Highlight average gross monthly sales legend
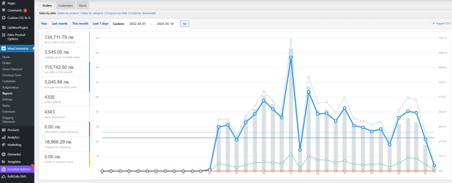The width and height of the screenshot is (452, 183). (65, 54)
